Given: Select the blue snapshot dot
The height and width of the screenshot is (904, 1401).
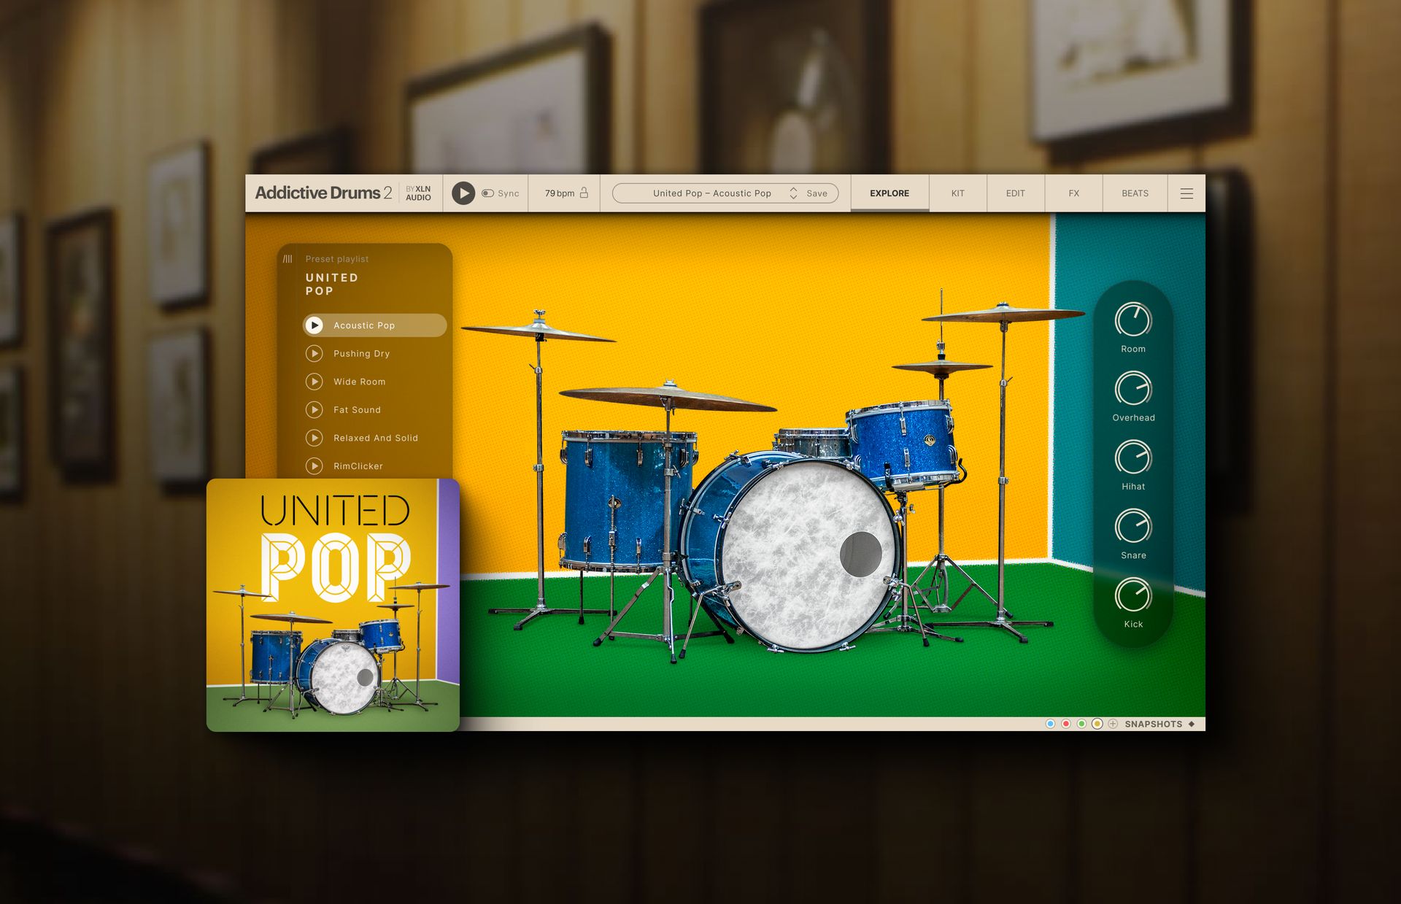Looking at the screenshot, I should (1050, 724).
